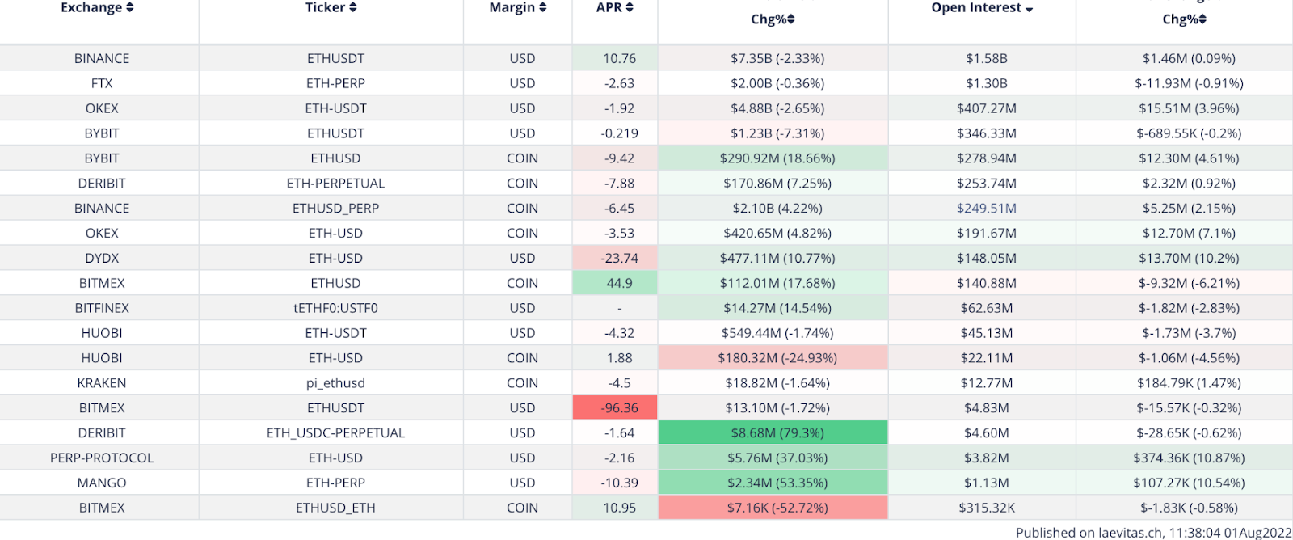This screenshot has width=1293, height=540.
Task: Click $549.44M (-1.74%) volume cell
Action: [x=773, y=334]
